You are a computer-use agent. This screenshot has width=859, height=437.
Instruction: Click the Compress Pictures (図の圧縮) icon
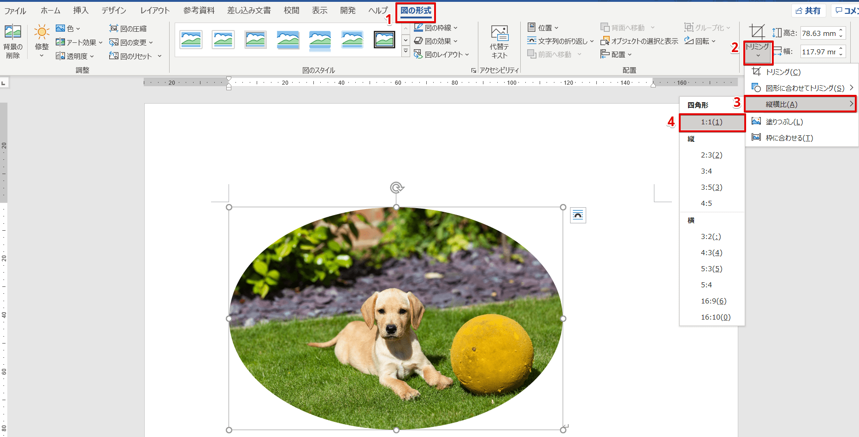[x=114, y=29]
